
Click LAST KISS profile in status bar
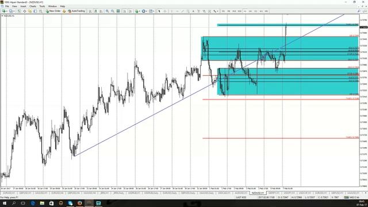click(x=241, y=197)
